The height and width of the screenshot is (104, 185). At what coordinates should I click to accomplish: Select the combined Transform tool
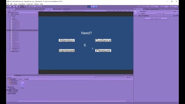[25, 7]
